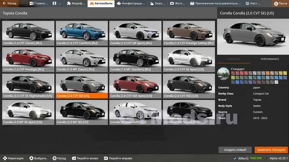Click the Перейти влево bumper hint
Viewport: 289px width, 162px height.
click(x=85, y=158)
